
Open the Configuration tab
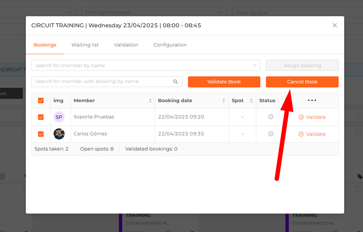pos(170,45)
